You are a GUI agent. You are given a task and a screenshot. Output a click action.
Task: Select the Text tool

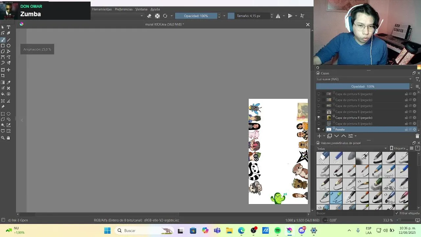9,27
